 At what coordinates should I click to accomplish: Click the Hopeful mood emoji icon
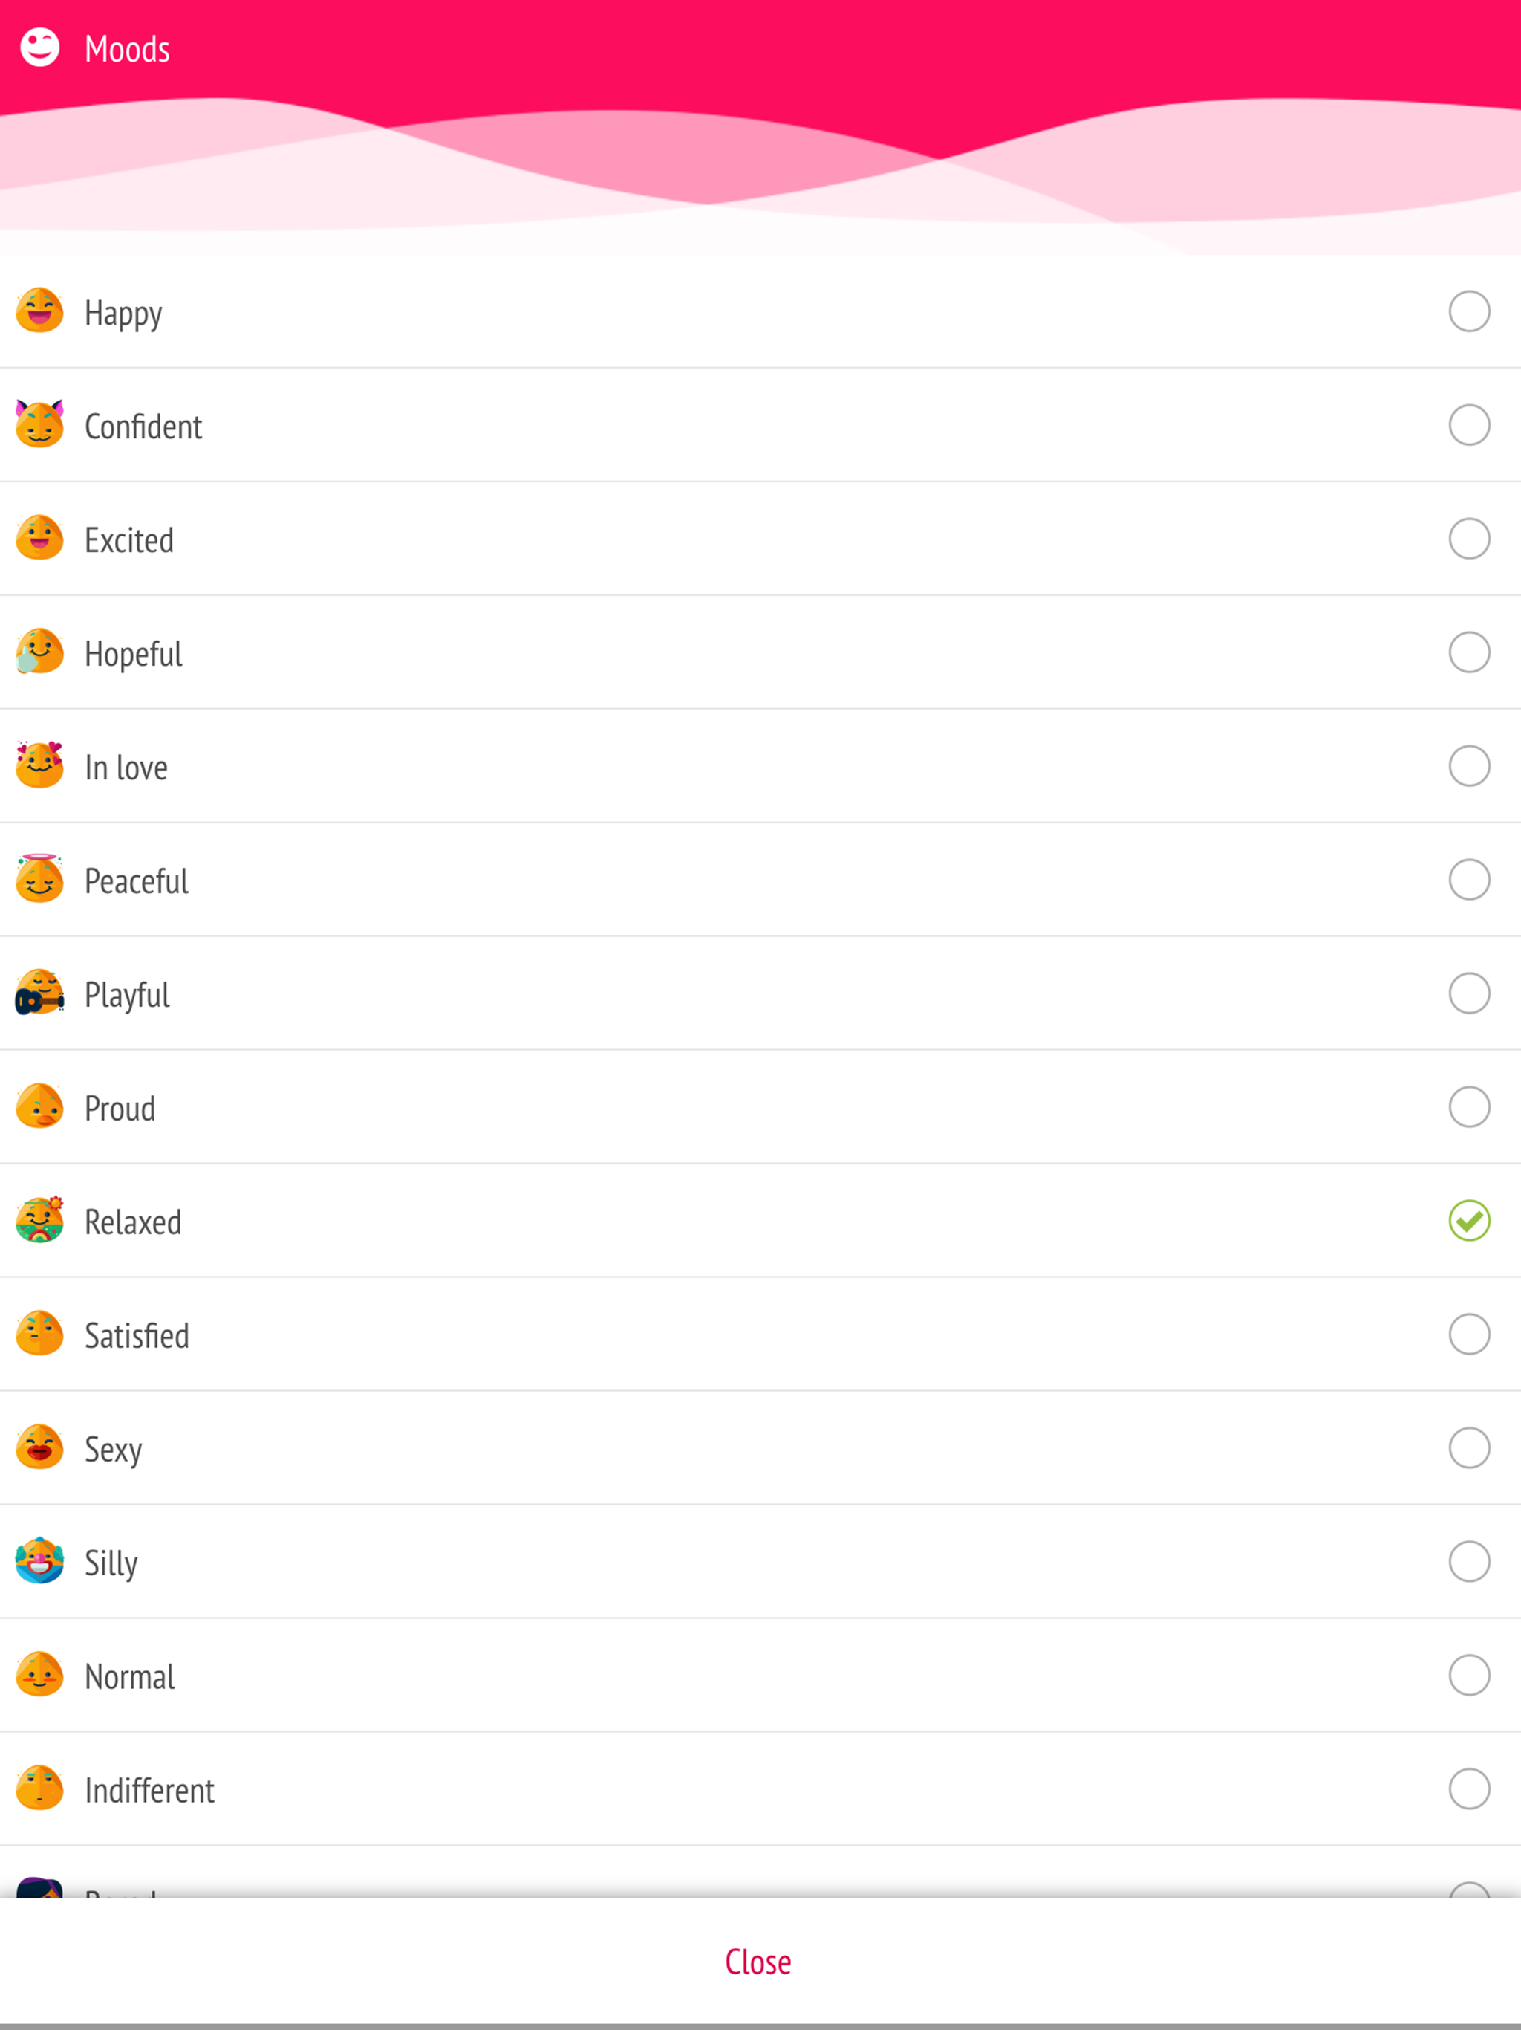(40, 652)
